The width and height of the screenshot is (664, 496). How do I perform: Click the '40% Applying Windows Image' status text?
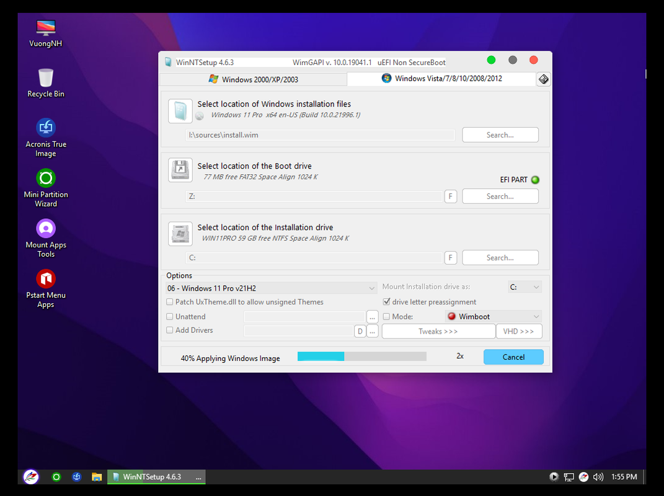231,358
